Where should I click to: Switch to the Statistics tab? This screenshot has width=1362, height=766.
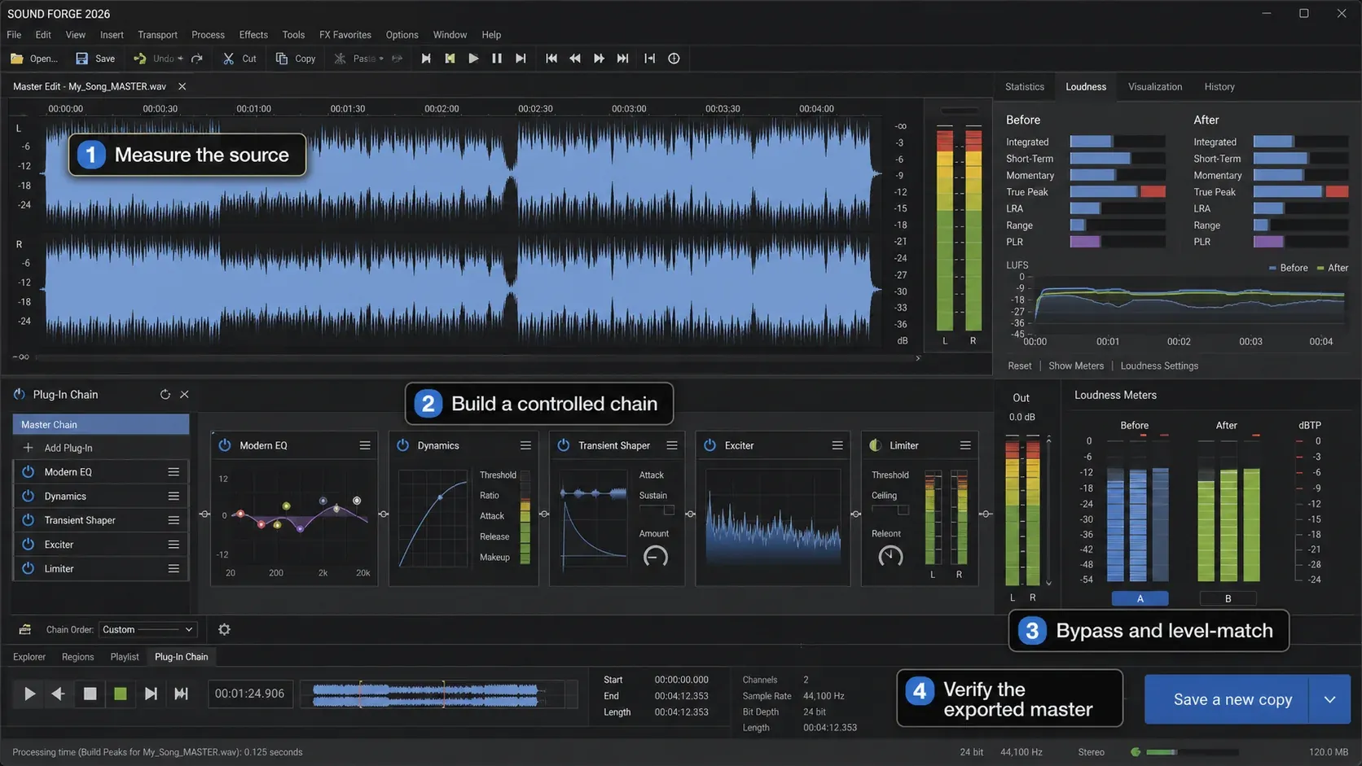(x=1025, y=86)
